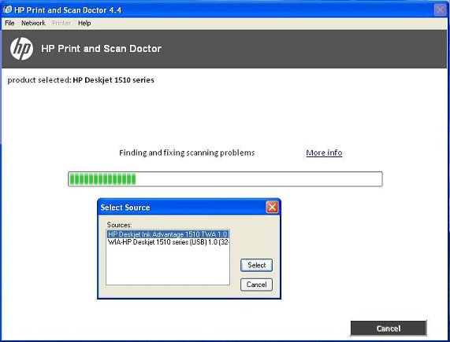Click the Select button in the dialog

pyautogui.click(x=256, y=265)
